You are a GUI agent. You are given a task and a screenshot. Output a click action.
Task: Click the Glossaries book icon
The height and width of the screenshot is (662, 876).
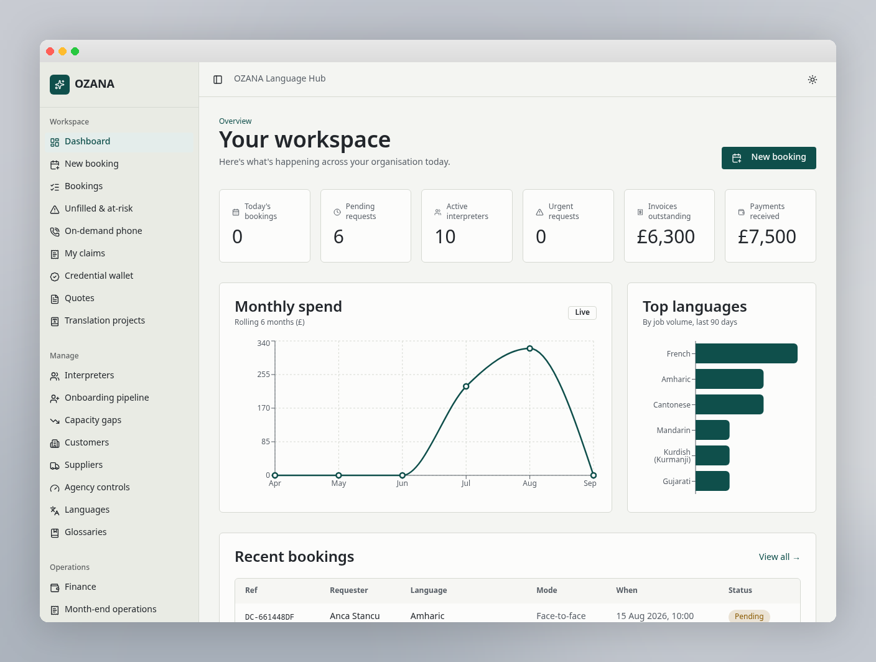(x=55, y=533)
